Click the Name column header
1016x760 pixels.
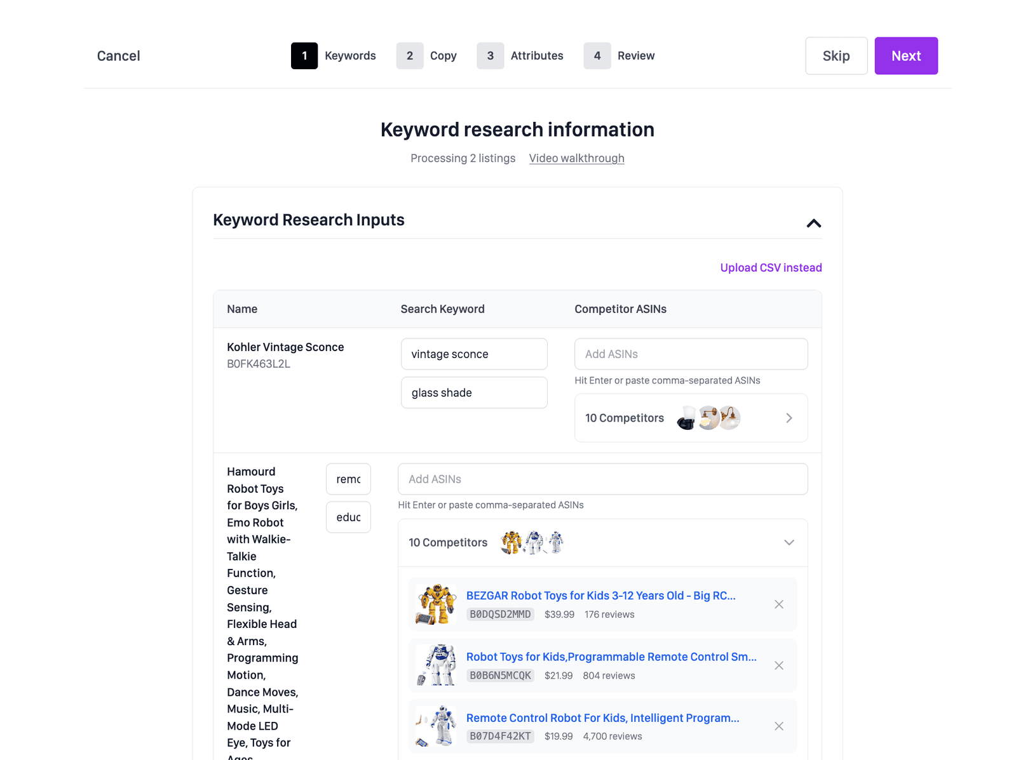242,309
